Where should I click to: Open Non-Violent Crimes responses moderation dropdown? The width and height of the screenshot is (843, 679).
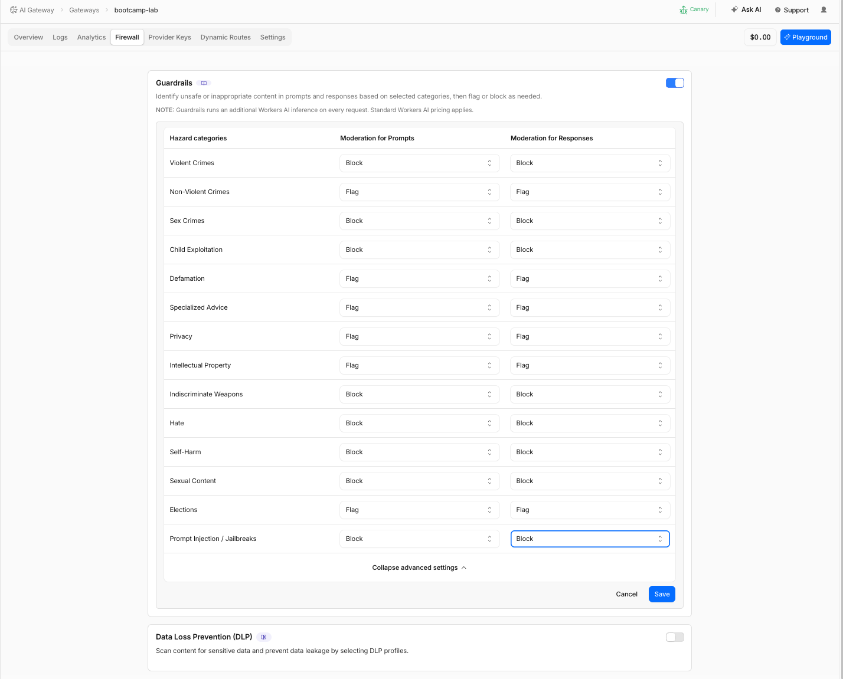tap(590, 192)
